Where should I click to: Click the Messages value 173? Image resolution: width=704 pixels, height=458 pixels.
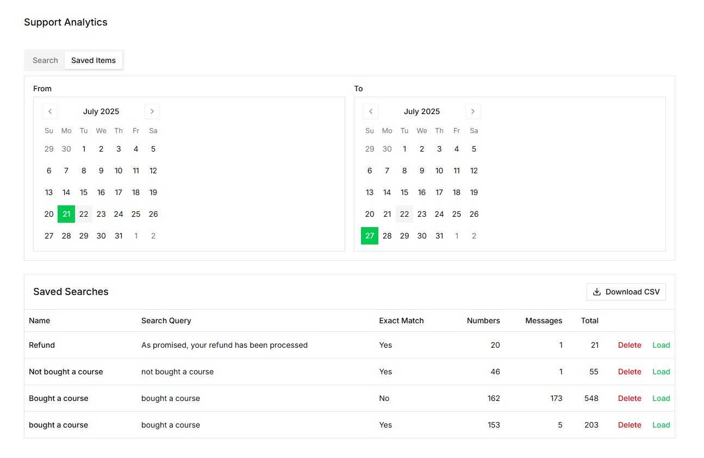pyautogui.click(x=556, y=398)
